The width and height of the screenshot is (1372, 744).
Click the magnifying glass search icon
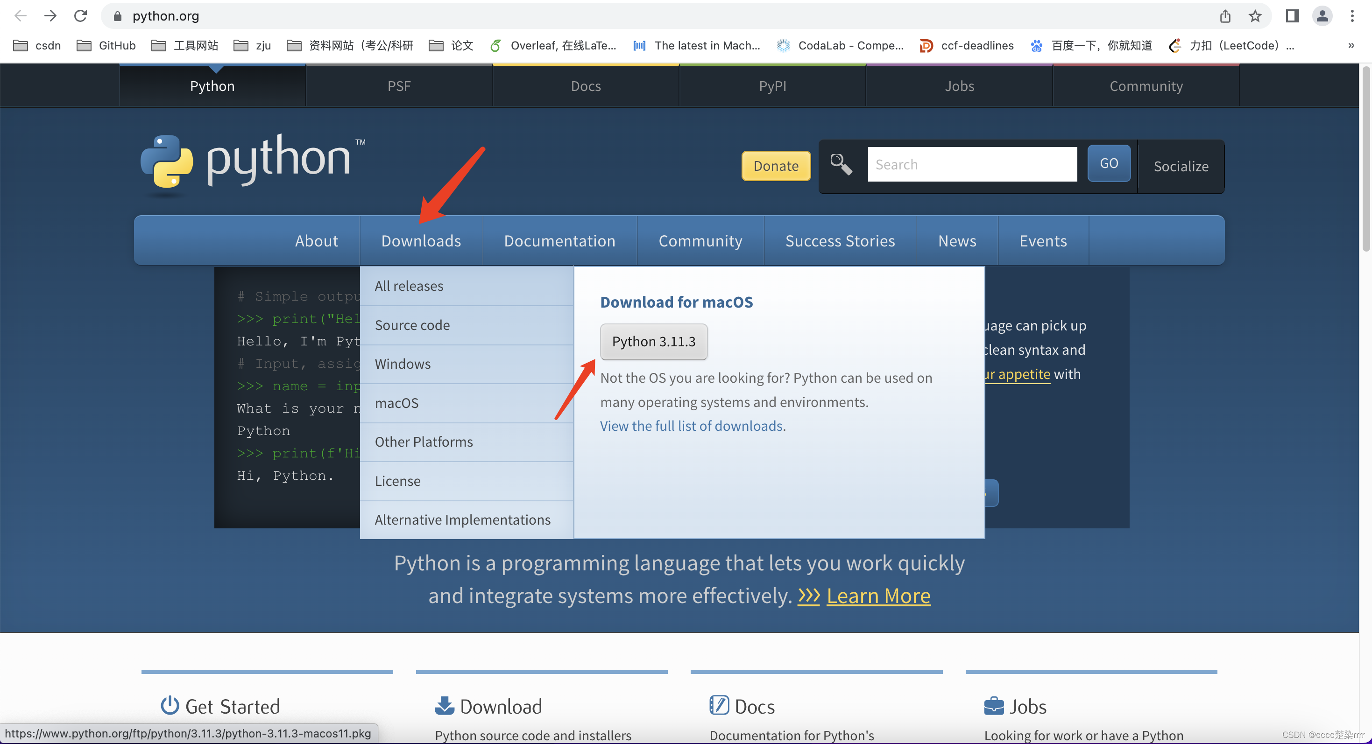pyautogui.click(x=842, y=164)
